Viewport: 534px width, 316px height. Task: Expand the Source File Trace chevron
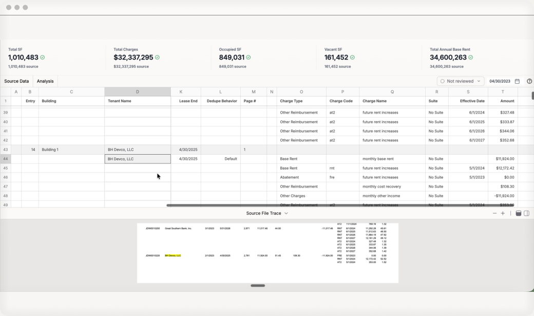[x=286, y=213]
